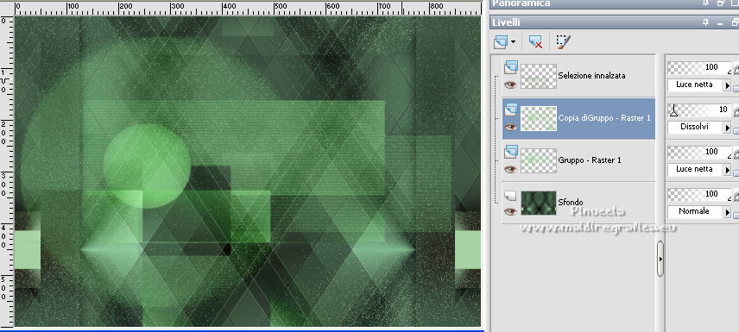Open the Normale blend mode dropdown
Image resolution: width=739 pixels, height=332 pixels.
[x=727, y=212]
